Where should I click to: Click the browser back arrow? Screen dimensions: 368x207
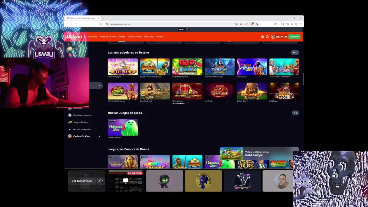(x=67, y=24)
